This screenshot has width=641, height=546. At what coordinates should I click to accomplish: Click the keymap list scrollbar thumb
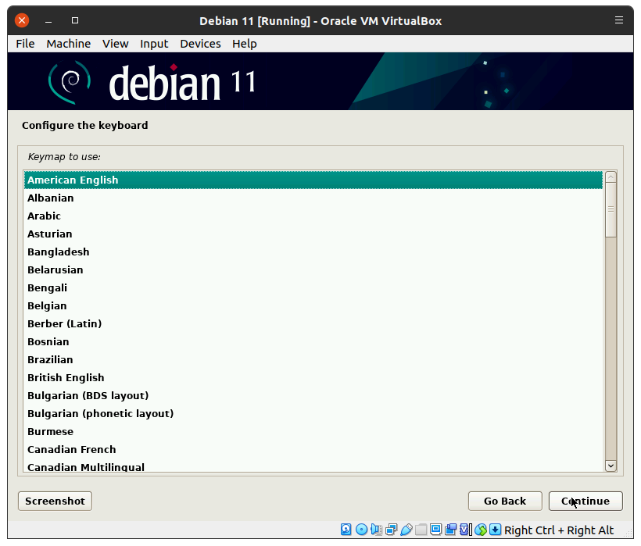tap(611, 209)
